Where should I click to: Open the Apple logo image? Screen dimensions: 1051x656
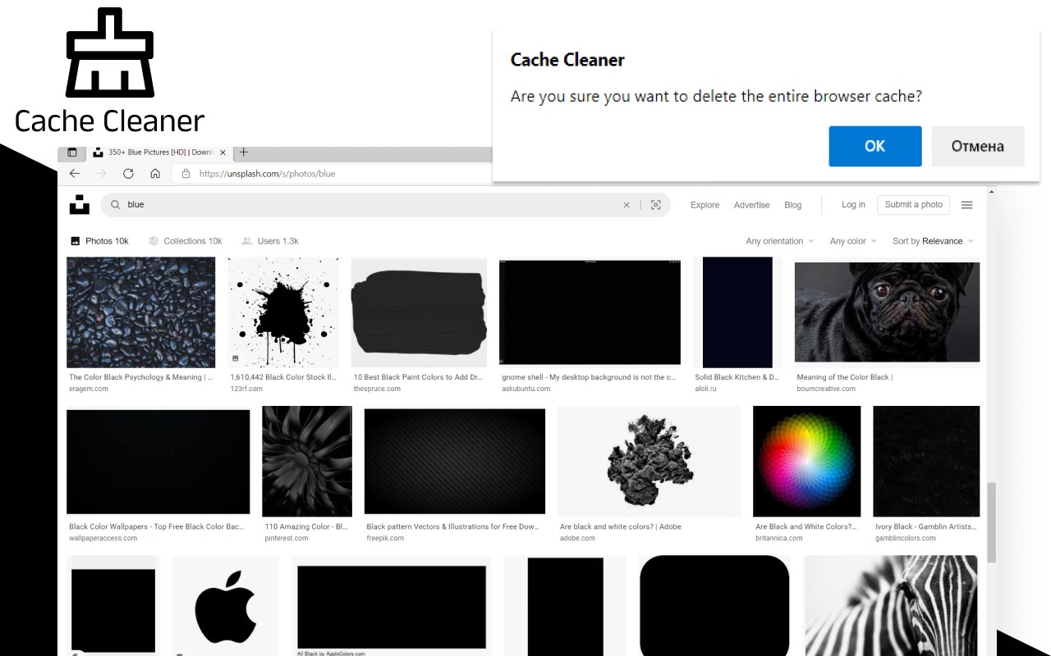click(226, 606)
